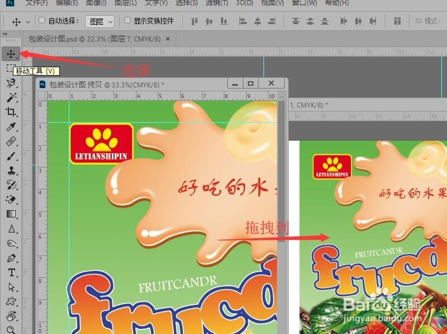Screen dimensions: 447x334
Task: Select the Custom Shape tool
Action: tap(11, 301)
